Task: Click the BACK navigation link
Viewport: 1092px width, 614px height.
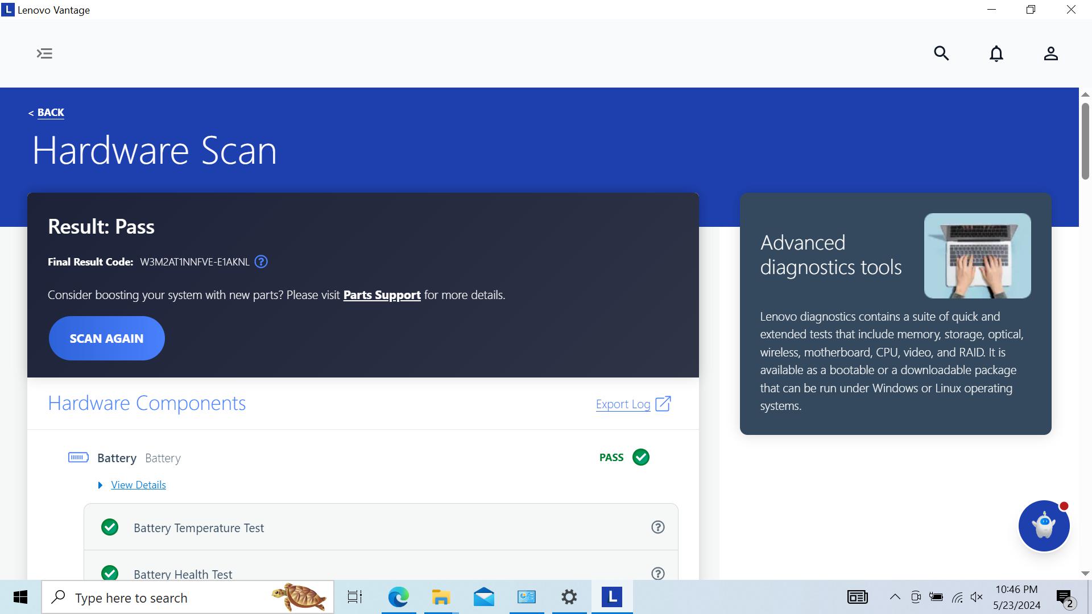Action: pyautogui.click(x=50, y=113)
